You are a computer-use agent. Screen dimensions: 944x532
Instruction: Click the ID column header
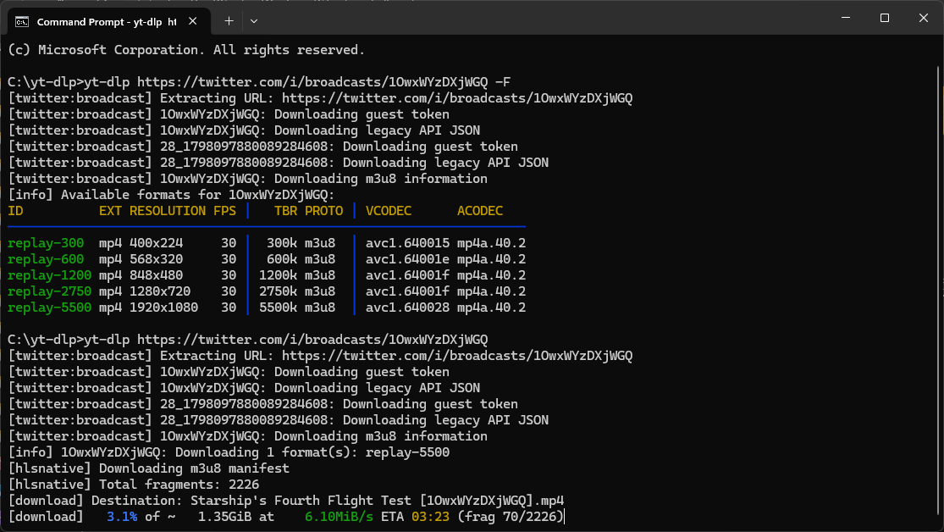pyautogui.click(x=15, y=211)
